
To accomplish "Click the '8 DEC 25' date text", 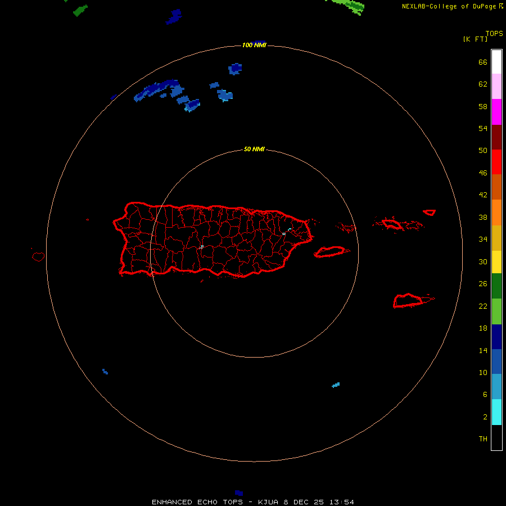I will click(x=304, y=502).
